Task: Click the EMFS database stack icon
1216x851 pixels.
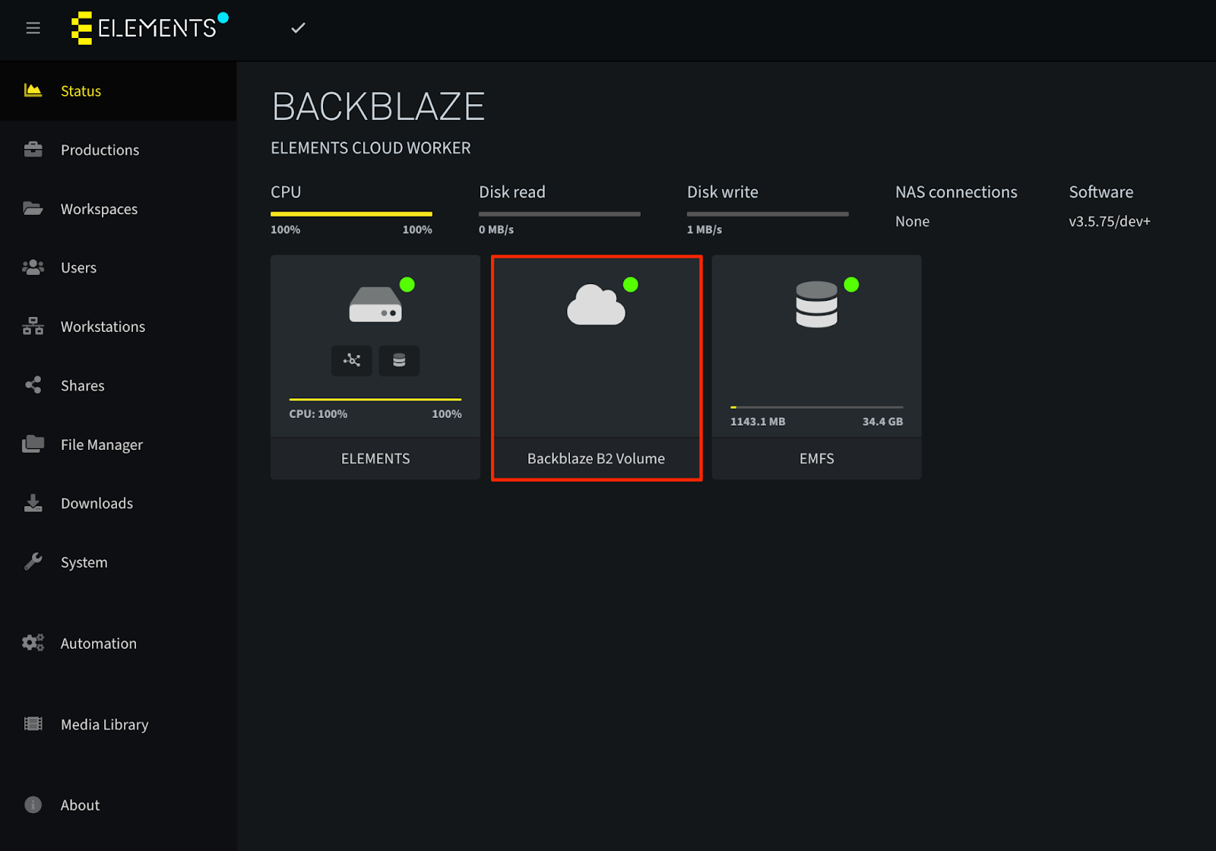Action: pos(816,305)
